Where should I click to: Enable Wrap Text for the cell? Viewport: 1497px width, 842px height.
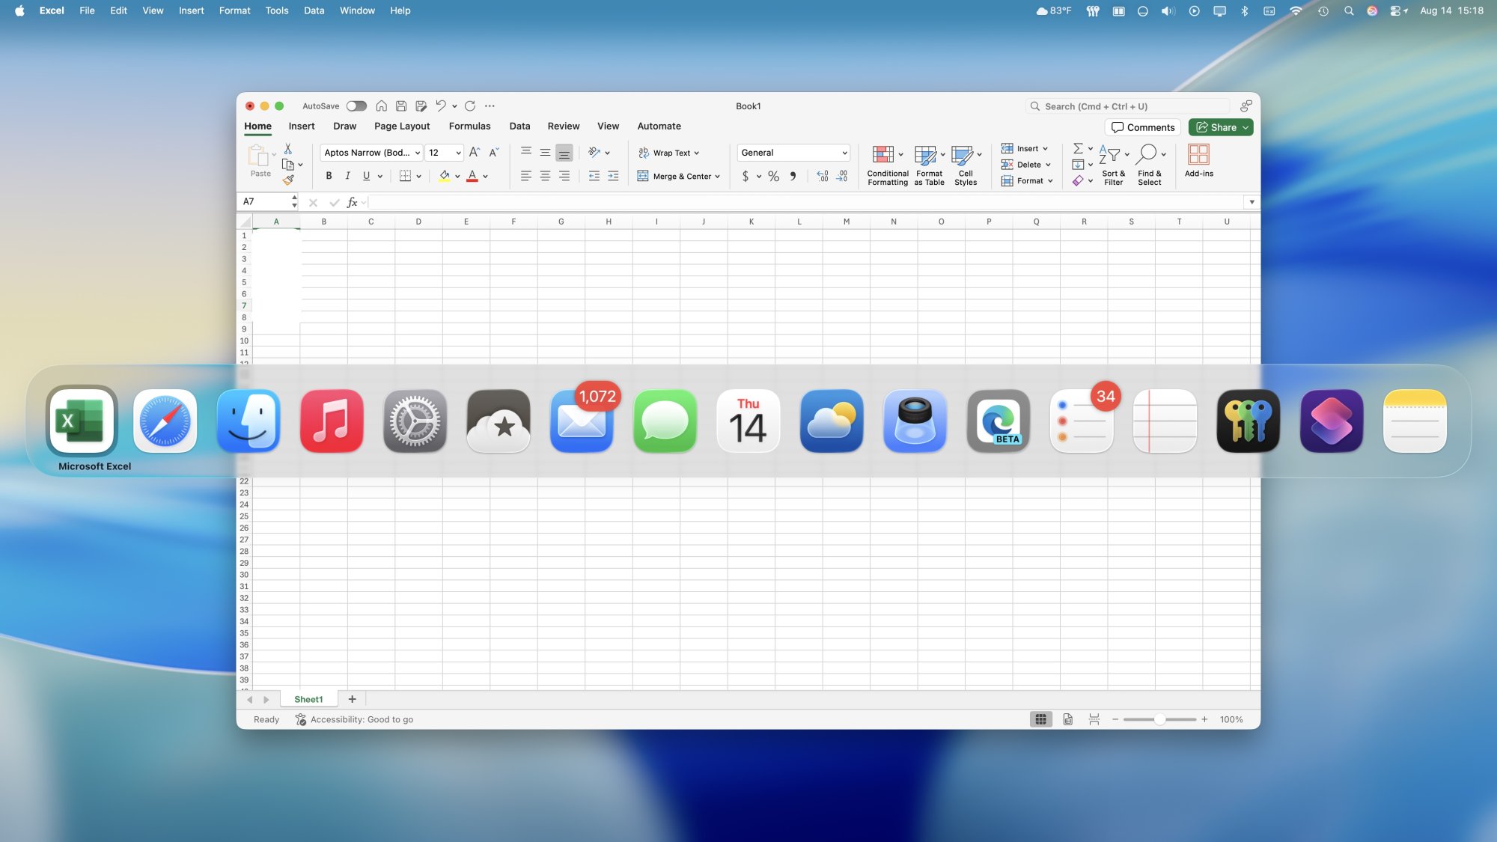point(668,153)
